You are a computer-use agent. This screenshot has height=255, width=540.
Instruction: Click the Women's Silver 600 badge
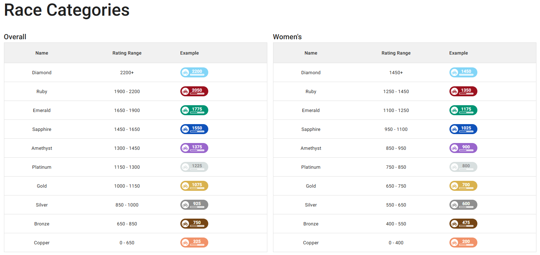tap(463, 205)
